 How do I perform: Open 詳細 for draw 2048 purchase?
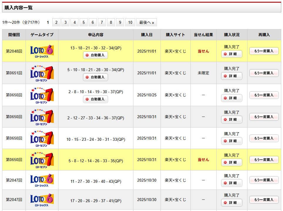click(232, 54)
